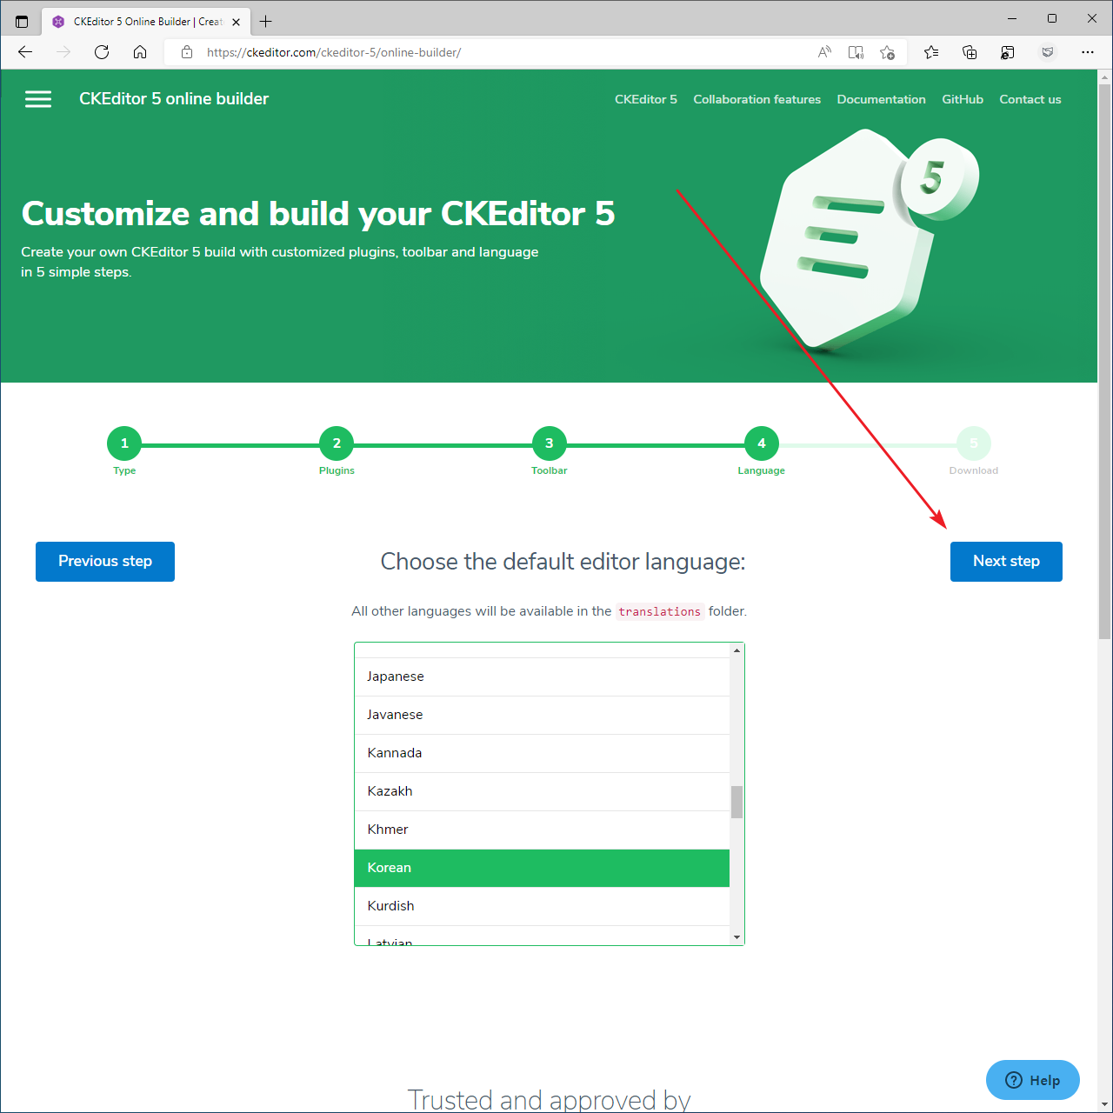Activate Read aloud icon in address bar

pyautogui.click(x=824, y=52)
